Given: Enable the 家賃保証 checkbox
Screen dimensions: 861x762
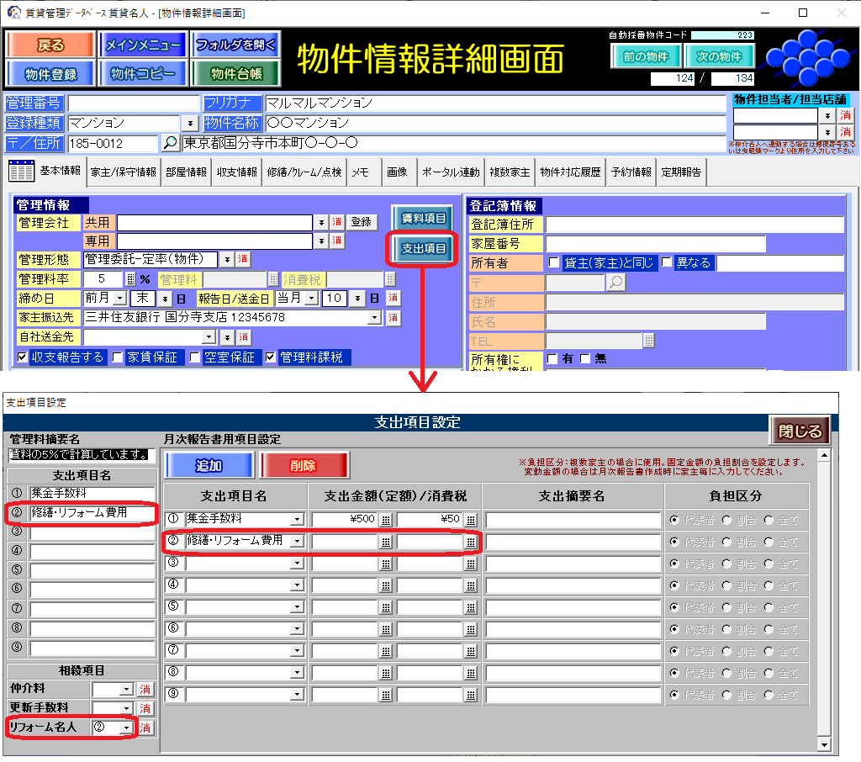Looking at the screenshot, I should coord(118,357).
